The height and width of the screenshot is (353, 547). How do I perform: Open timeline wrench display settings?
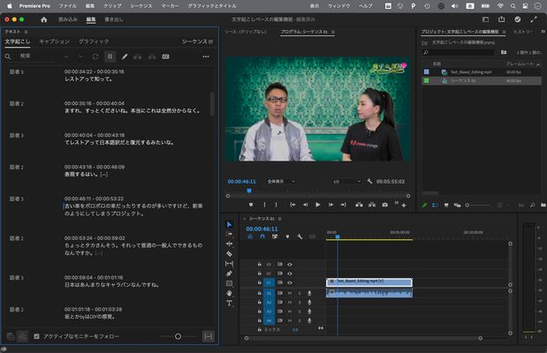(300, 237)
